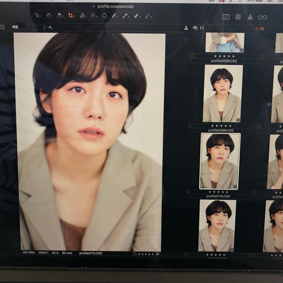Click the 1/20 image counter

pyautogui.click(x=260, y=29)
